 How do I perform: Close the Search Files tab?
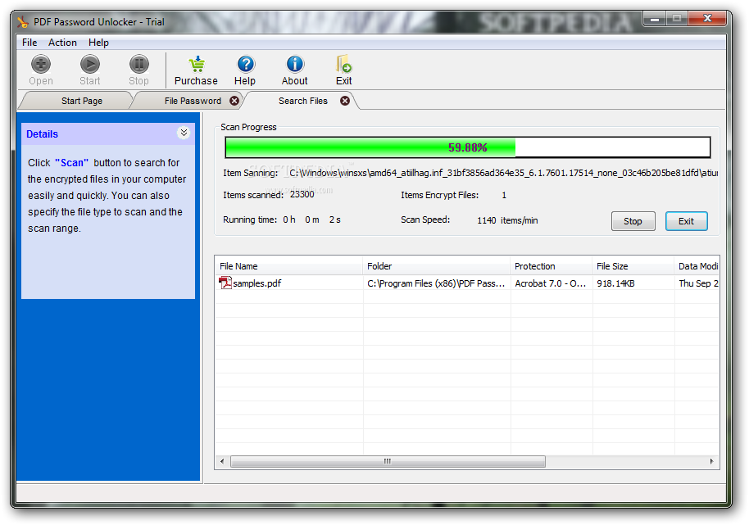345,101
